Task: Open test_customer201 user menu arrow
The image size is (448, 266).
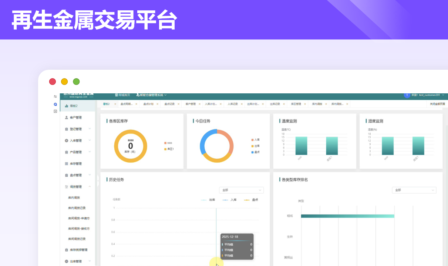Action: 443,95
